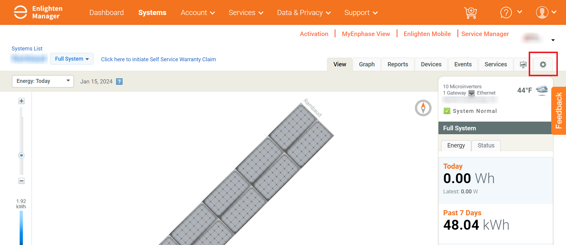This screenshot has height=245, width=566.
Task: Zoom in with the plus icon
Action: (x=21, y=101)
